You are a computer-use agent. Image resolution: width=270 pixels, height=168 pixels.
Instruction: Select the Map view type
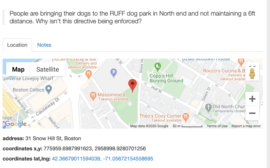[18, 69]
